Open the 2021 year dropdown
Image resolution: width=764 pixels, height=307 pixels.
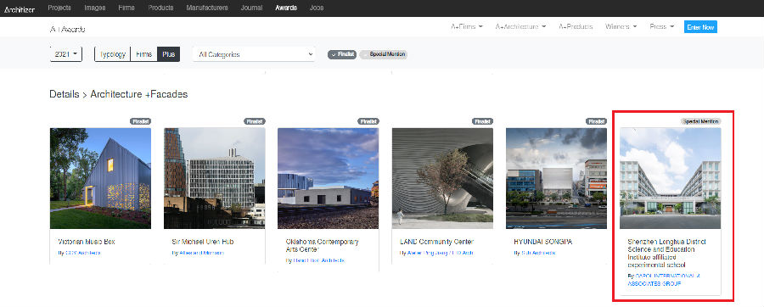coord(66,54)
